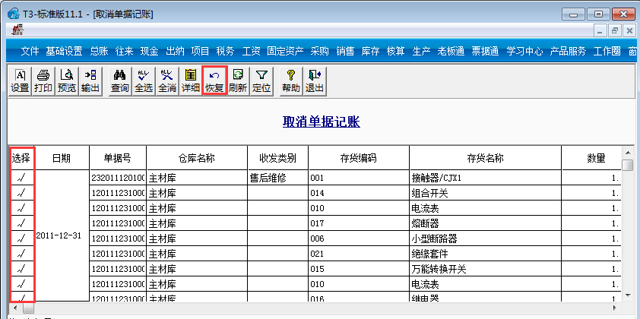Click the 退出 exit icon
The height and width of the screenshot is (319, 640).
[314, 81]
